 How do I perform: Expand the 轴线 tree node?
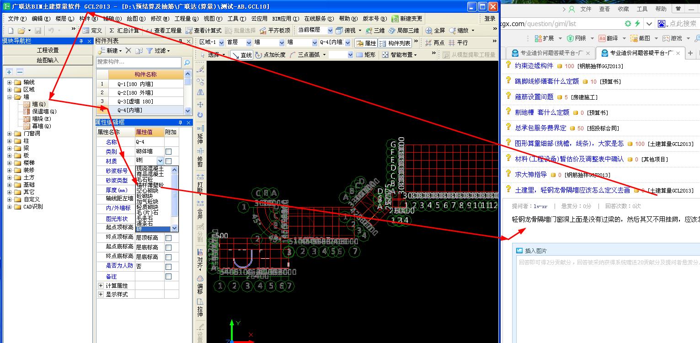(10, 82)
